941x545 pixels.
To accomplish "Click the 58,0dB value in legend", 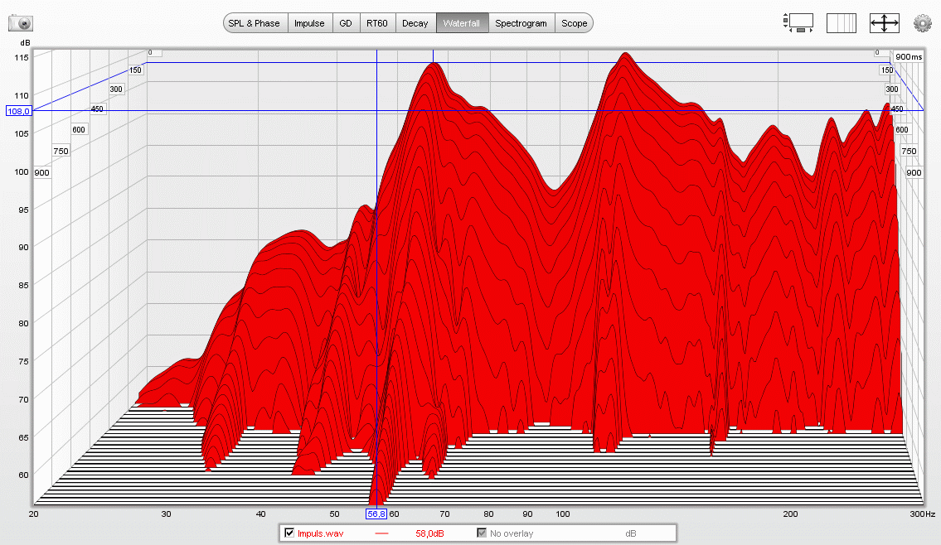I will point(429,533).
